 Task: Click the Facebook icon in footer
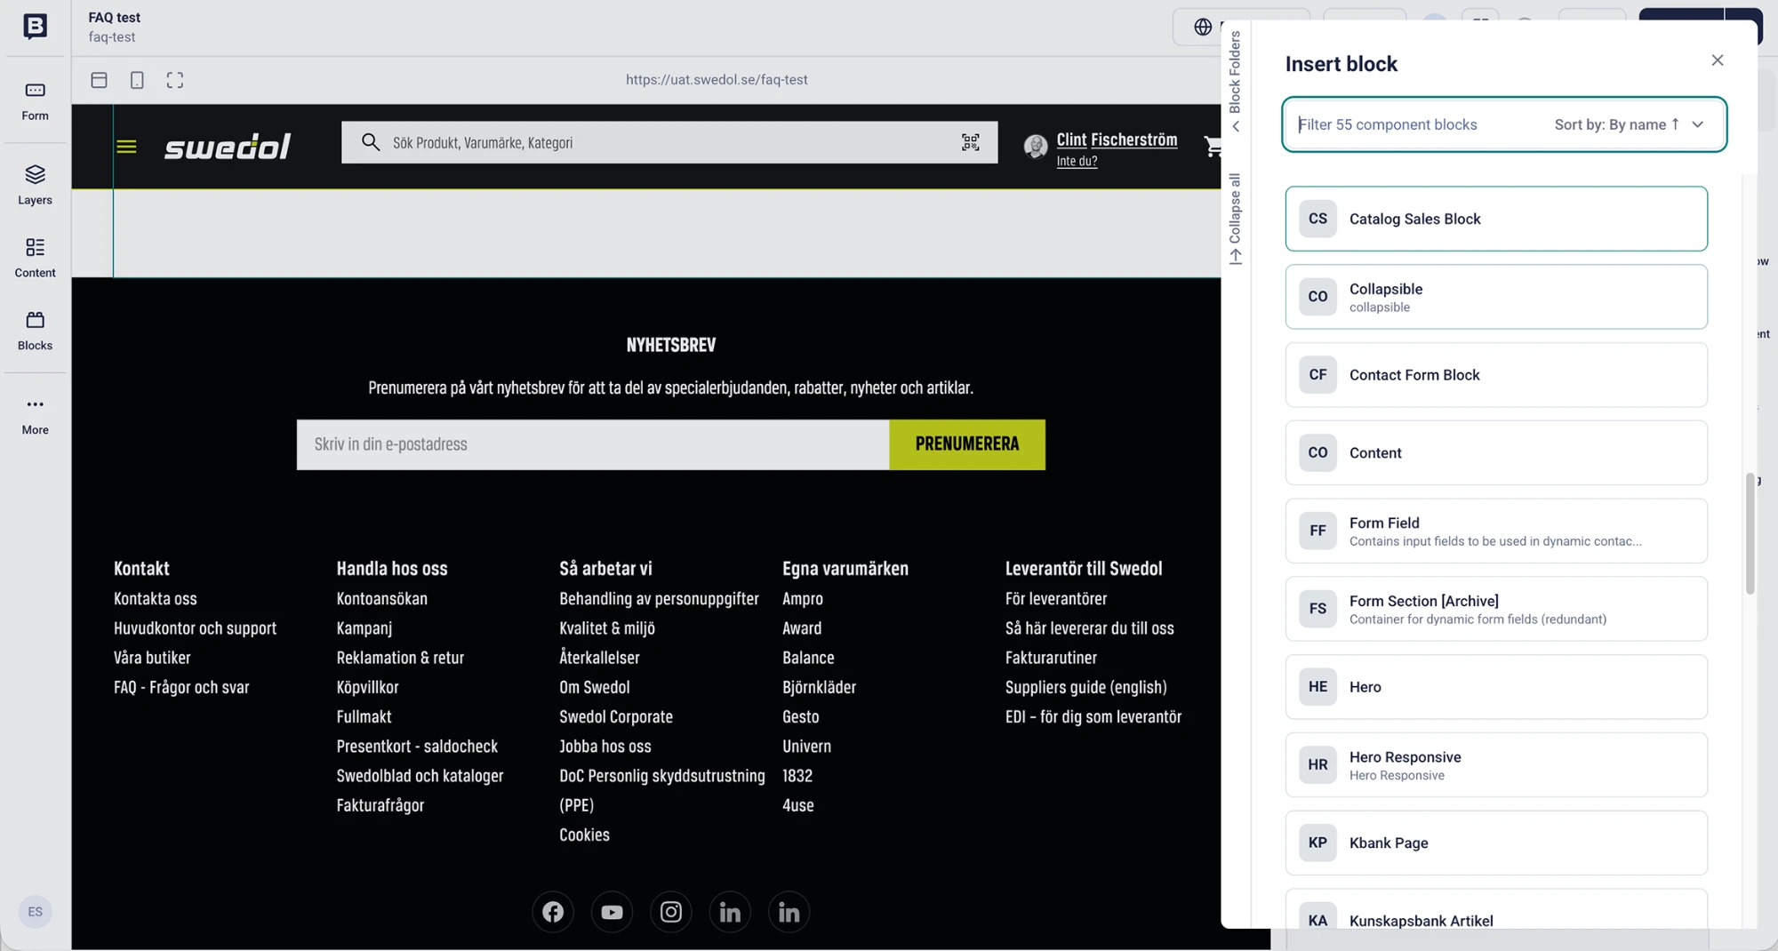(x=553, y=912)
